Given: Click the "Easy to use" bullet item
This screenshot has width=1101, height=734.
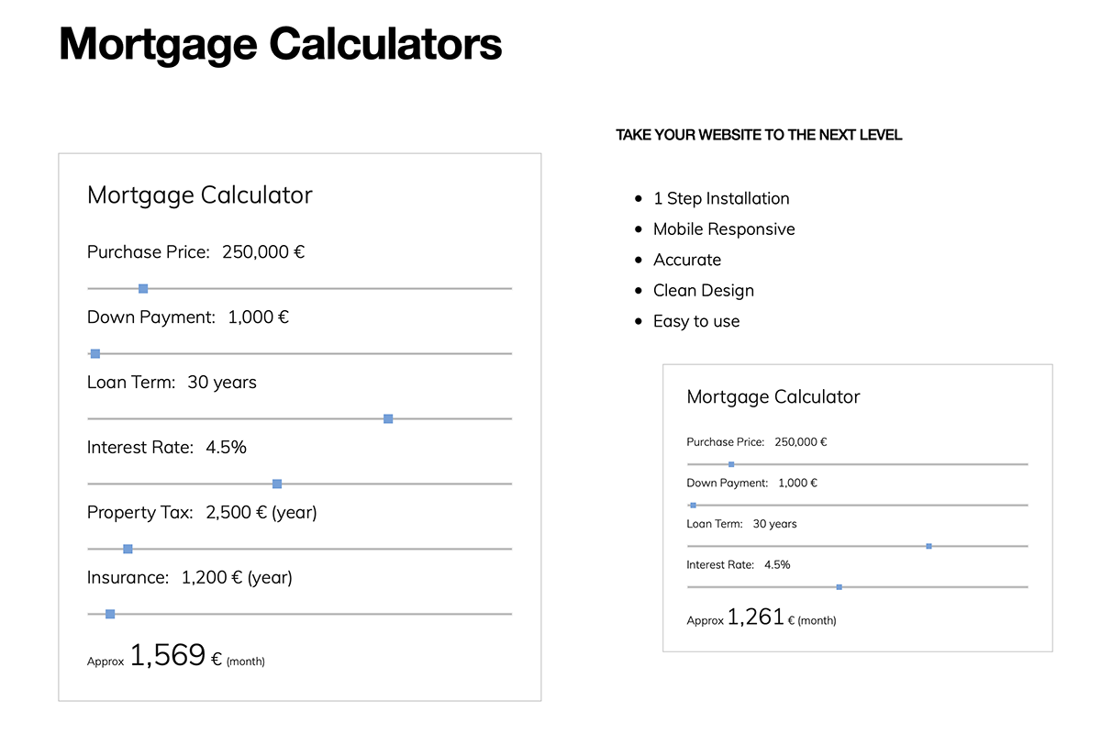Looking at the screenshot, I should pyautogui.click(x=695, y=321).
